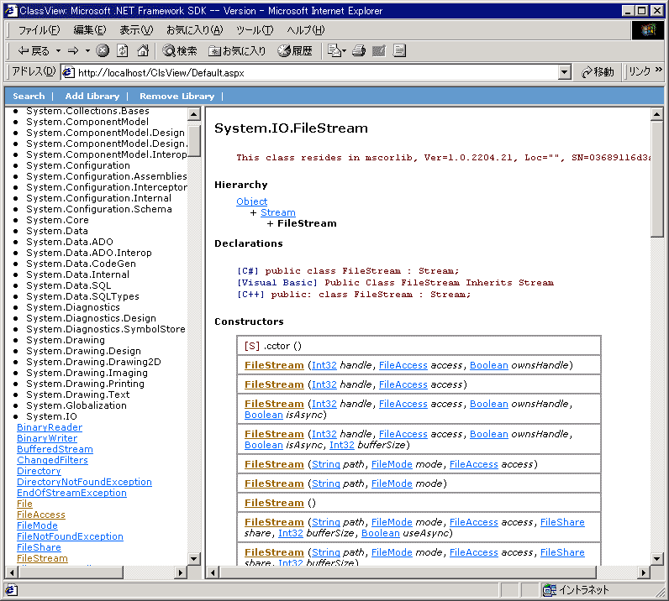Click the Remove Library link

pos(176,97)
